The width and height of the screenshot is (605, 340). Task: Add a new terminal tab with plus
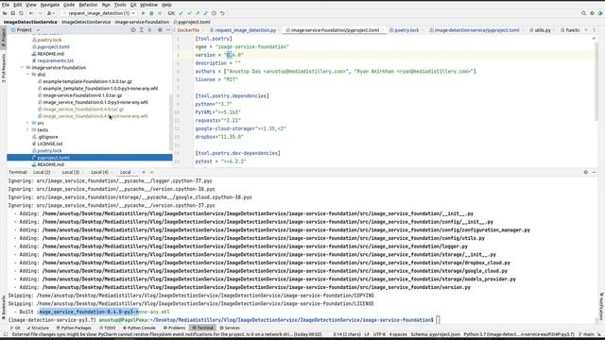point(144,172)
